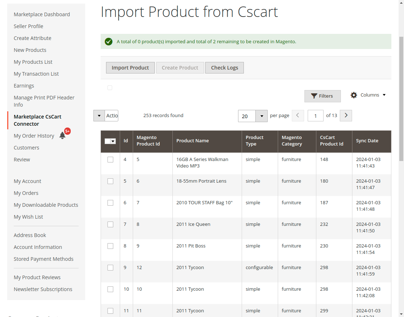Open Marketplace Dashboard in sidebar

coord(42,14)
